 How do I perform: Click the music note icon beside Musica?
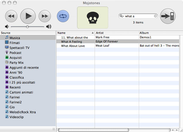click(7, 37)
